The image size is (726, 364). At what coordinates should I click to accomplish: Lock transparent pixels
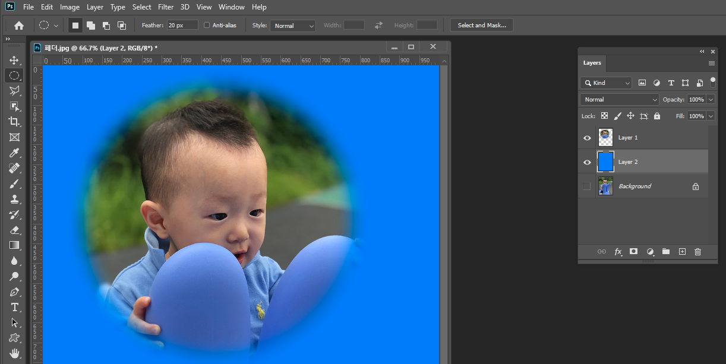[604, 116]
